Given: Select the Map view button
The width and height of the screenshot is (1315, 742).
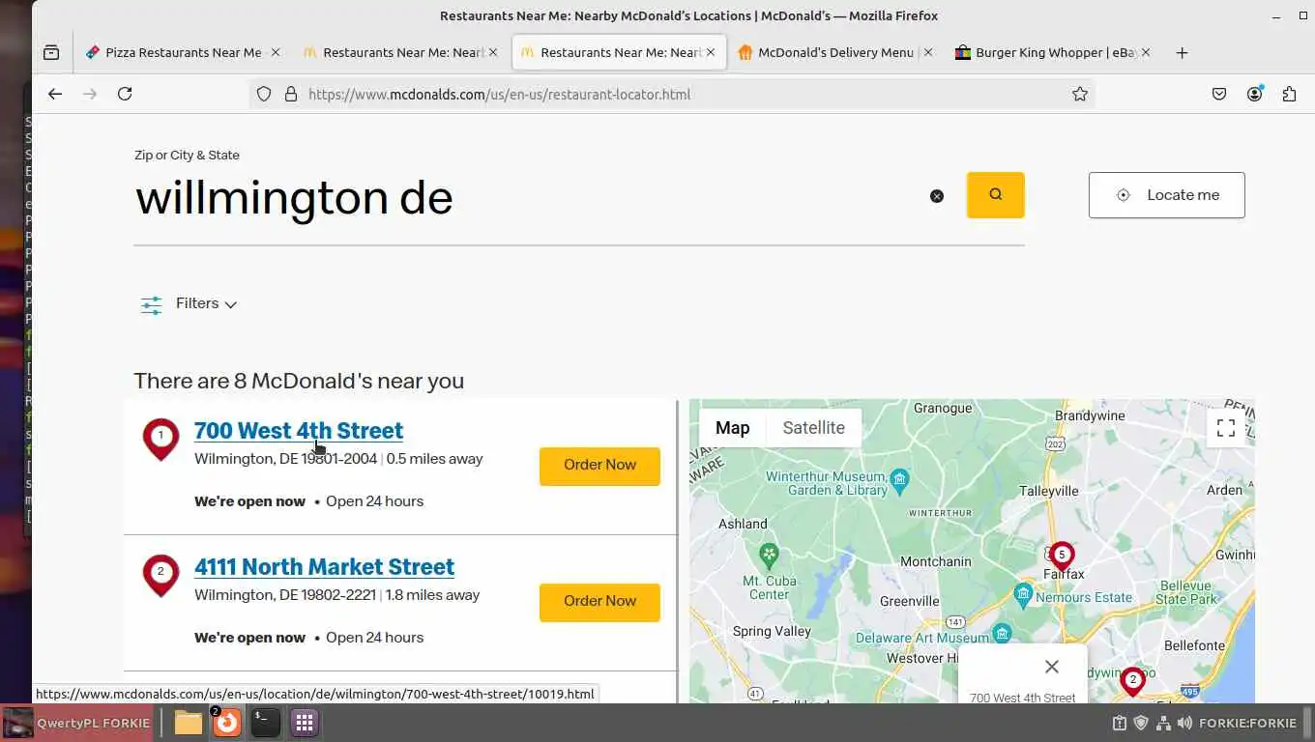Looking at the screenshot, I should (x=732, y=428).
